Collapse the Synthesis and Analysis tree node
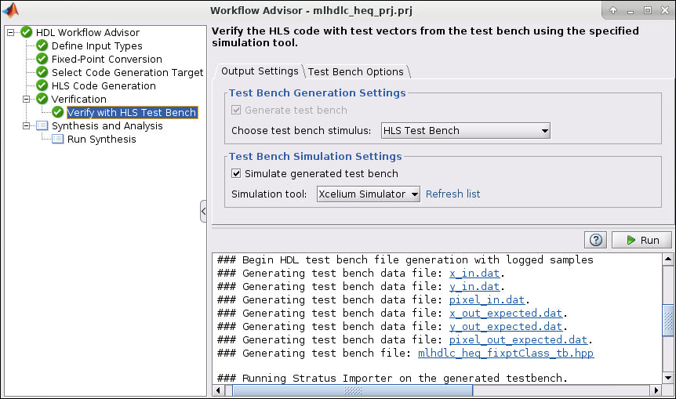 coord(27,126)
